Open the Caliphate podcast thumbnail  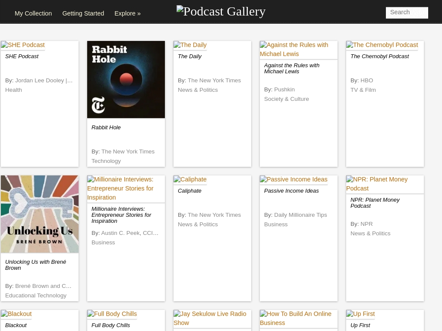click(x=190, y=179)
